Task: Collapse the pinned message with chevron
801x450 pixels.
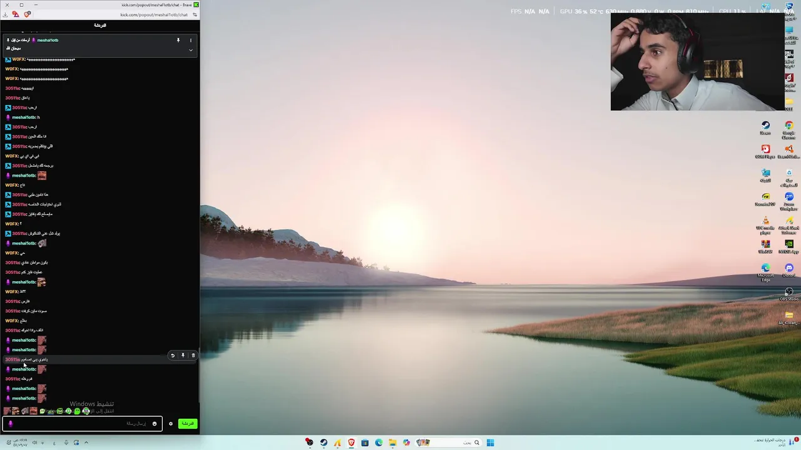Action: coord(190,50)
